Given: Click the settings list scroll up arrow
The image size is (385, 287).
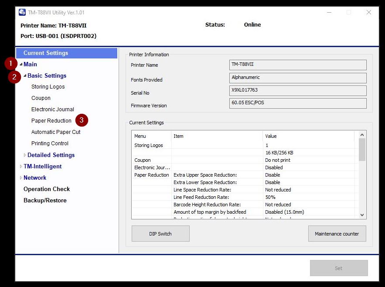Looking at the screenshot, I should click(362, 135).
